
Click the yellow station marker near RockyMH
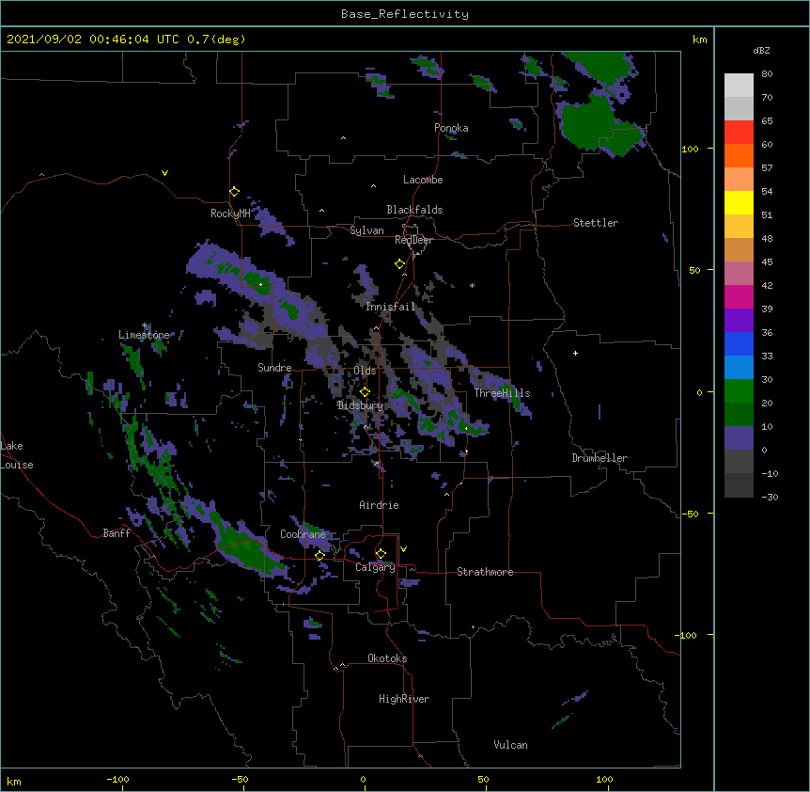[x=234, y=192]
